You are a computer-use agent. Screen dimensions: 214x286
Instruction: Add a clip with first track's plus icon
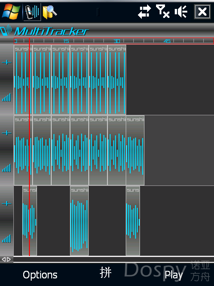pyautogui.click(x=7, y=63)
